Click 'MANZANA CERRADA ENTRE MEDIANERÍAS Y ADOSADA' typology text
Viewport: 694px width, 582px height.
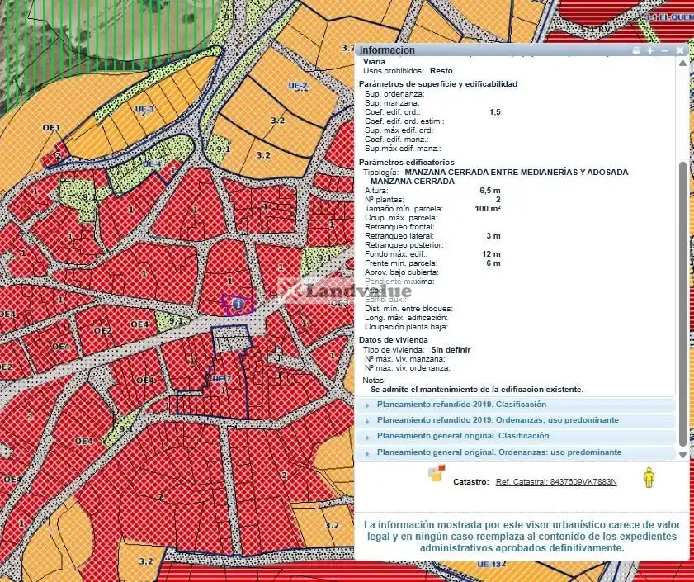coord(517,173)
